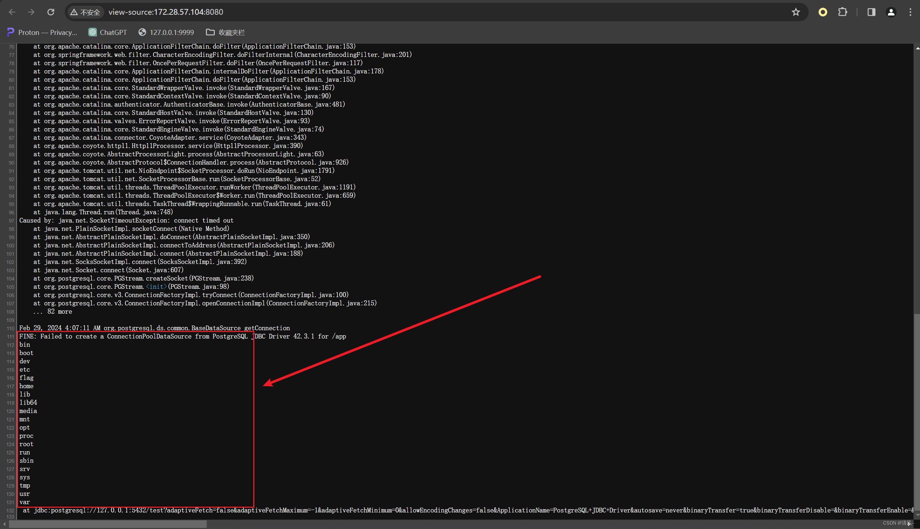Toggle the browser side panel icon
920x529 pixels.
point(871,12)
